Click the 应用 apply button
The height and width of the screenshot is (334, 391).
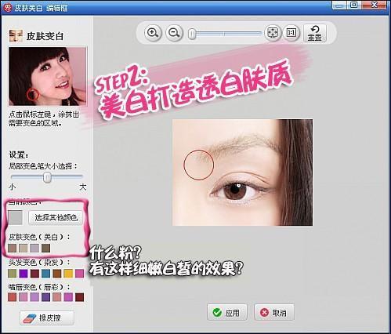(227, 312)
